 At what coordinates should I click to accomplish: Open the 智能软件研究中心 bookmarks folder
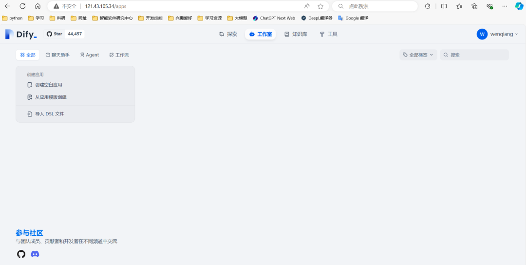[113, 18]
